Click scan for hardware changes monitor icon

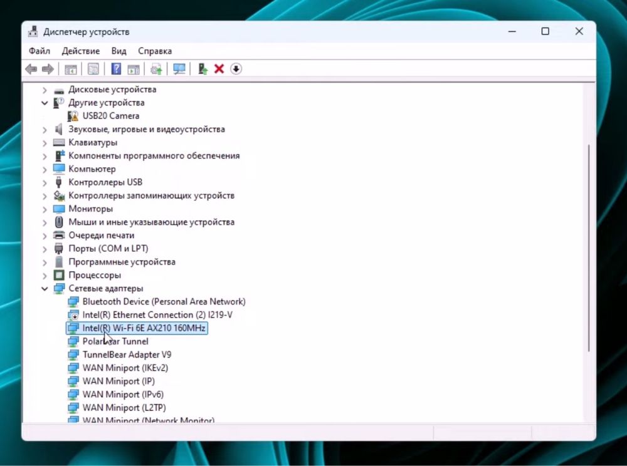(179, 69)
